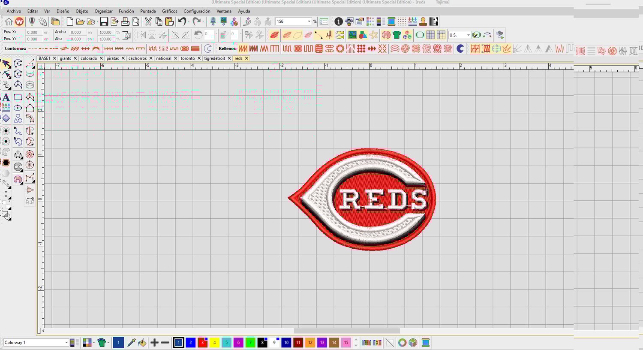Screen dimensions: 643x350
Task: Open the U.S. measurement units dropdown
Action: (x=468, y=35)
